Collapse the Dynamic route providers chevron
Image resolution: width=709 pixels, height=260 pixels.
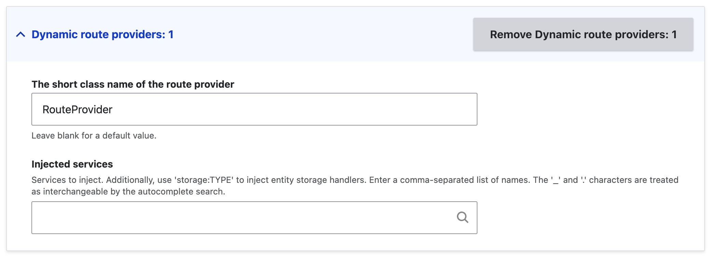pyautogui.click(x=20, y=34)
